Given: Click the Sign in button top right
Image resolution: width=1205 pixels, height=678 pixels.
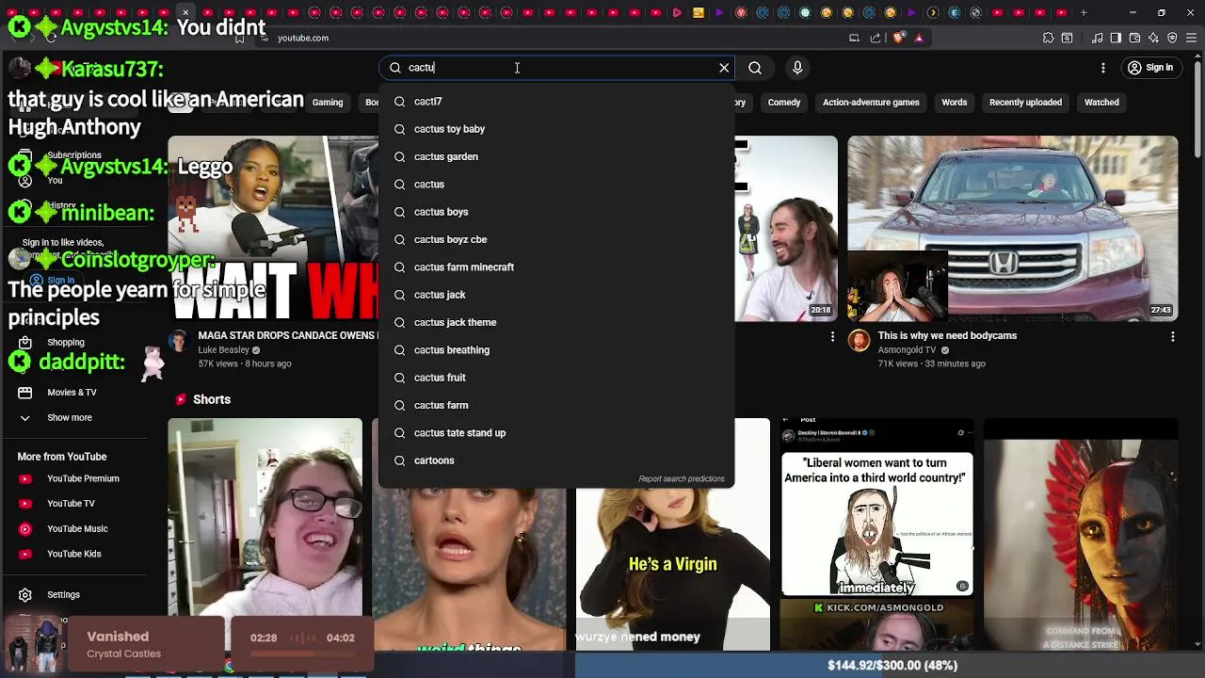Looking at the screenshot, I should point(1150,68).
